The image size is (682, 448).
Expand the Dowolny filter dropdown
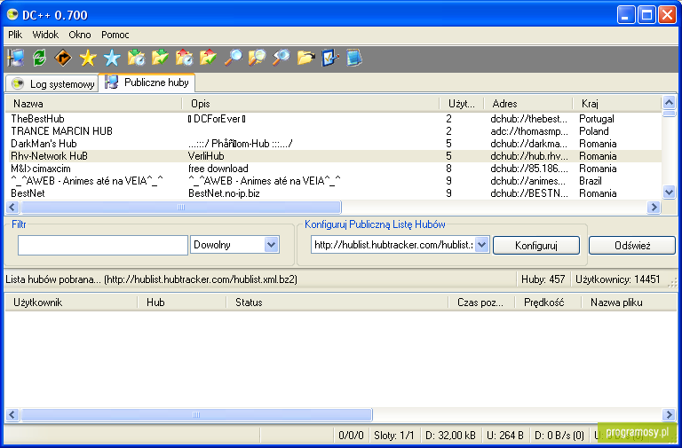[x=272, y=245]
